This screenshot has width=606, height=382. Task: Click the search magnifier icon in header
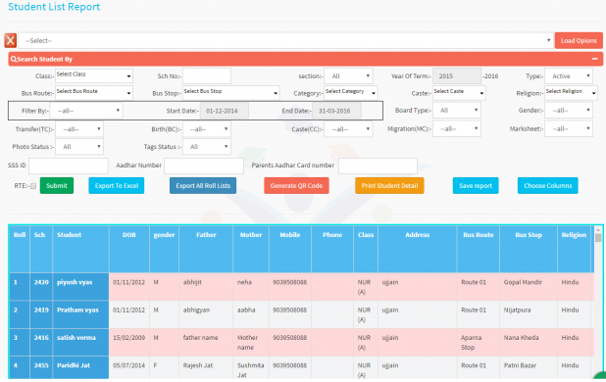[14, 59]
